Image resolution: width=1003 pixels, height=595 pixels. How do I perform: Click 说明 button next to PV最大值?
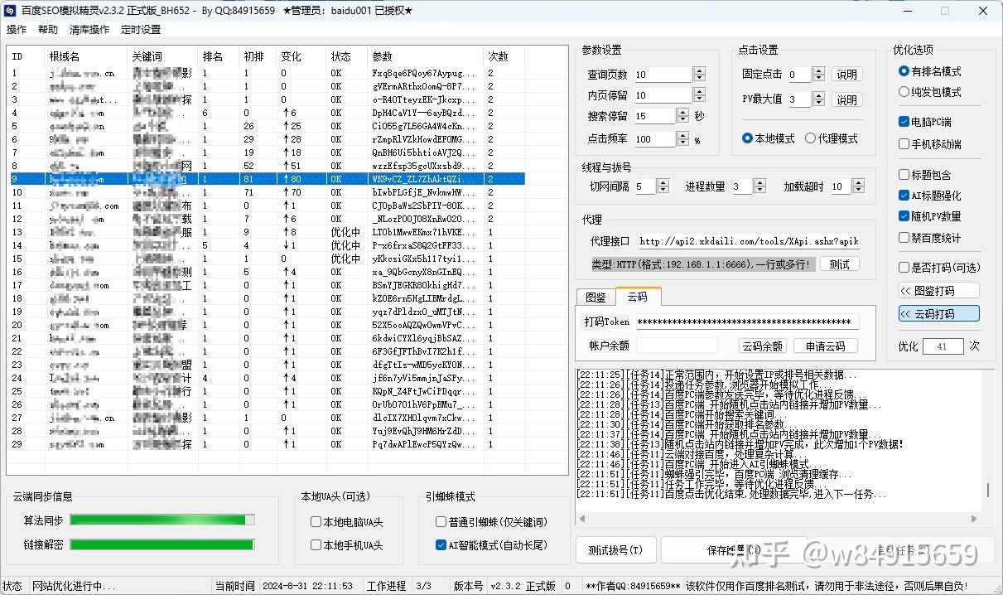pos(846,100)
